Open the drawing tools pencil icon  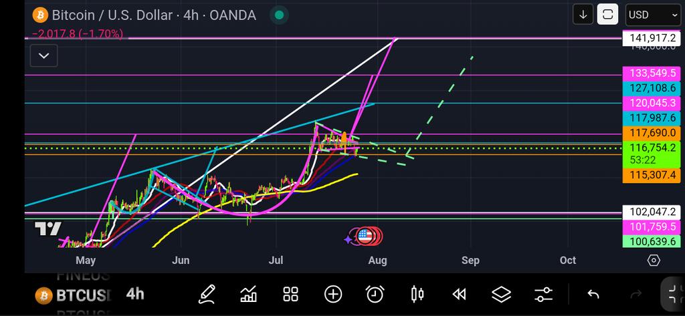point(207,294)
